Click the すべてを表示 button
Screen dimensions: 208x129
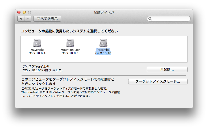click(x=47, y=19)
